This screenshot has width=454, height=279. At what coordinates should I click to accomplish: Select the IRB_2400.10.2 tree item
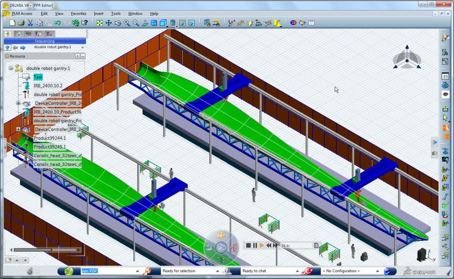[x=48, y=86]
